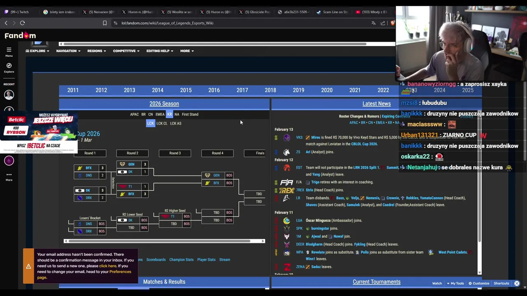
Task: Open the Current Tournaments link
Action: tap(376, 282)
